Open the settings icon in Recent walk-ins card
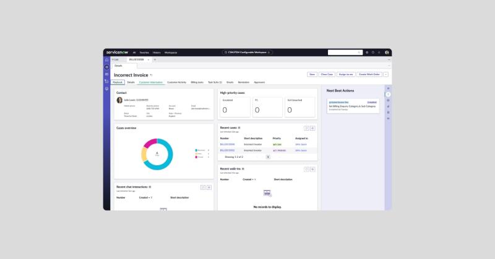 click(312, 169)
